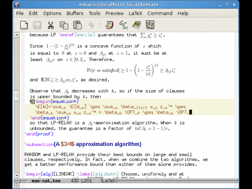Click the New file toolbar icon

tap(24, 25)
